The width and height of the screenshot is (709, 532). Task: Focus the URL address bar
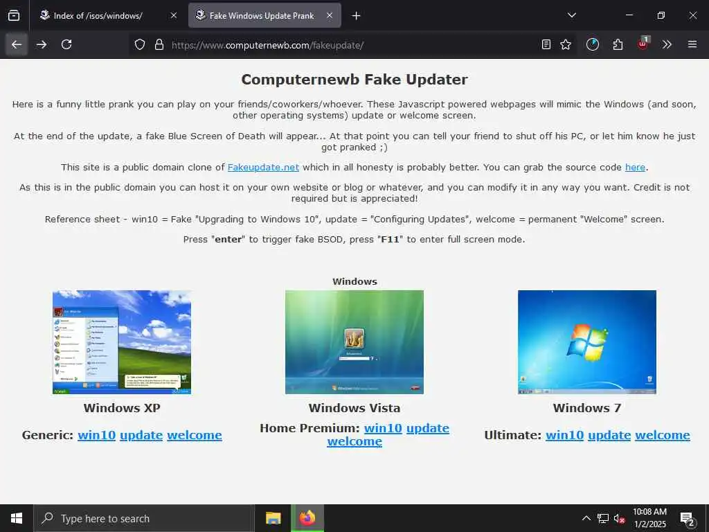[352, 45]
